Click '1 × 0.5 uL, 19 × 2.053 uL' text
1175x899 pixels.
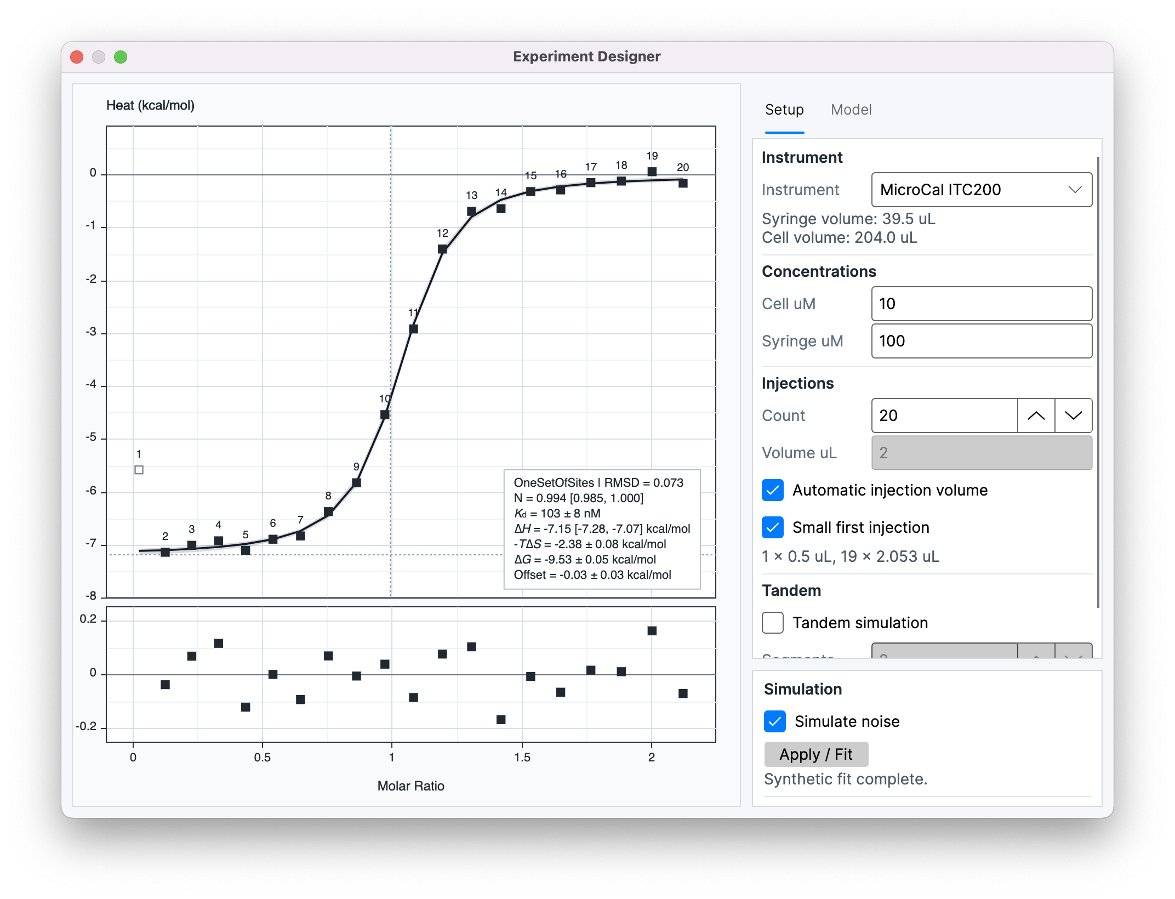click(850, 556)
